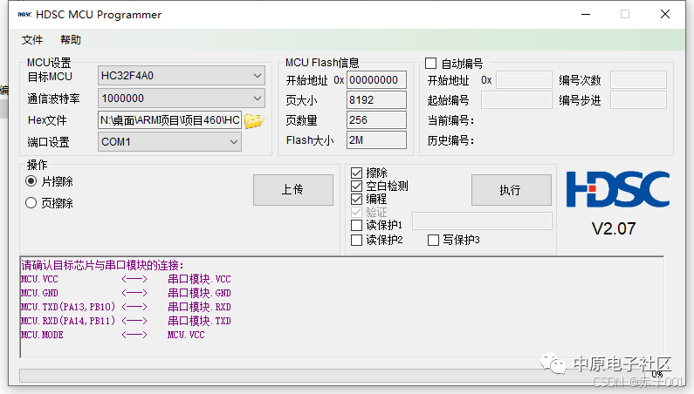This screenshot has height=394, width=694.
Task: Click the 请确认目标芯片与串口模块的连接 log header
Action: [102, 265]
